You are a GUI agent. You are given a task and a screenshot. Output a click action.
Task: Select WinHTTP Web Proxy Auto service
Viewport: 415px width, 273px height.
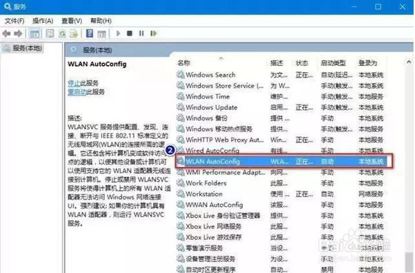(281, 140)
